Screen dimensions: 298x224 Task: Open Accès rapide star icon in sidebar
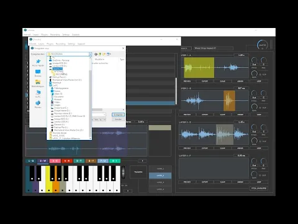38,62
